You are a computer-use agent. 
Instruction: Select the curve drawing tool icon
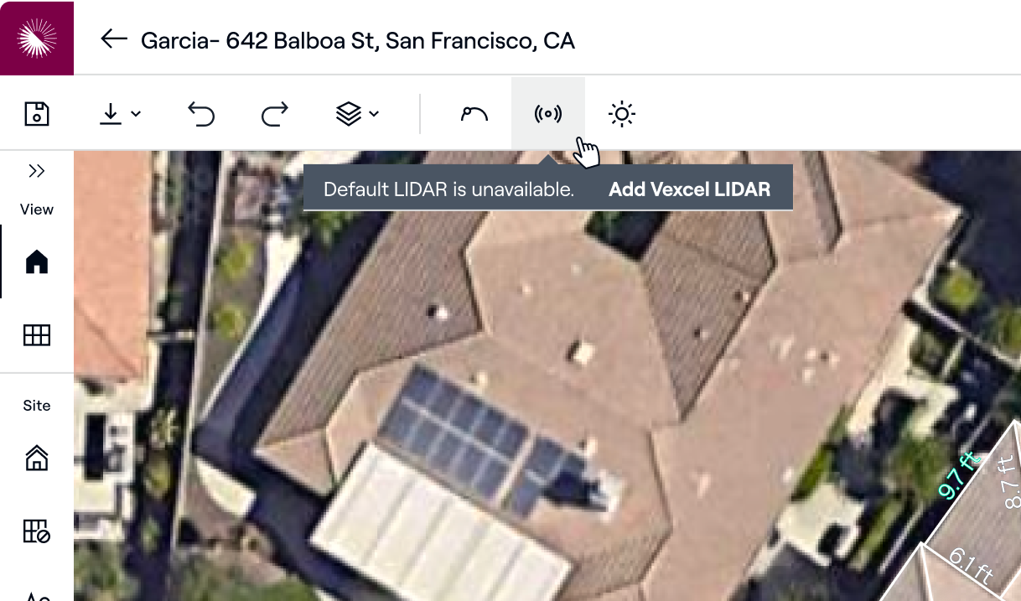(474, 114)
